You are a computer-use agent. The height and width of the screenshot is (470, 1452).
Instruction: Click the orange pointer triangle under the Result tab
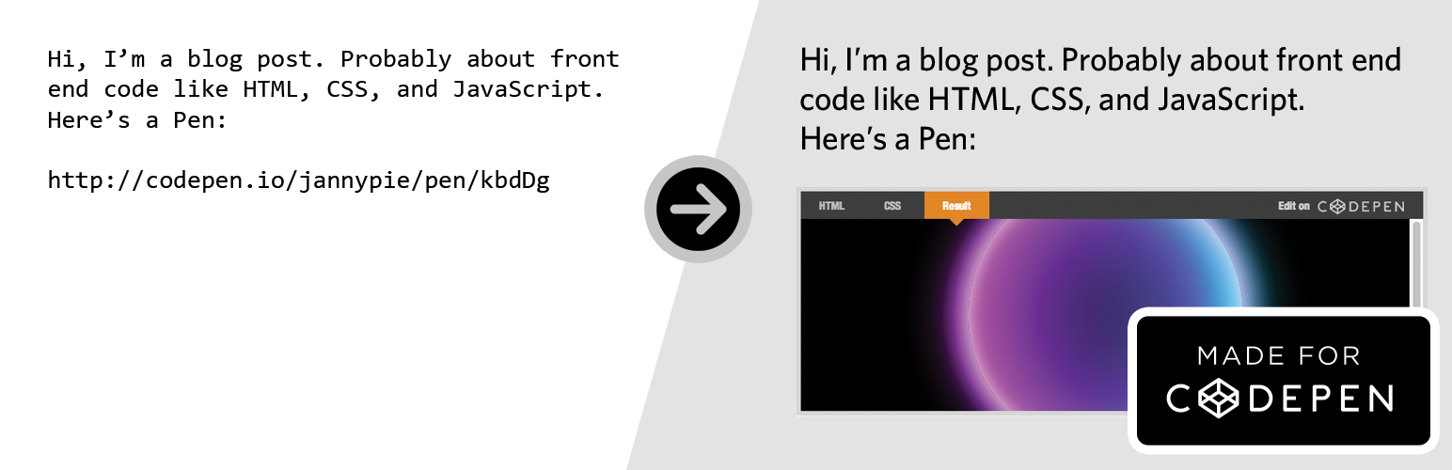pyautogui.click(x=956, y=222)
